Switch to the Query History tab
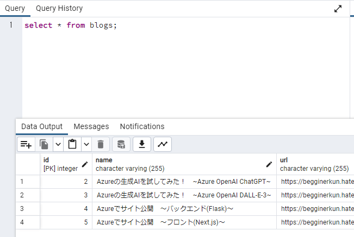354x237 pixels. coord(59,9)
